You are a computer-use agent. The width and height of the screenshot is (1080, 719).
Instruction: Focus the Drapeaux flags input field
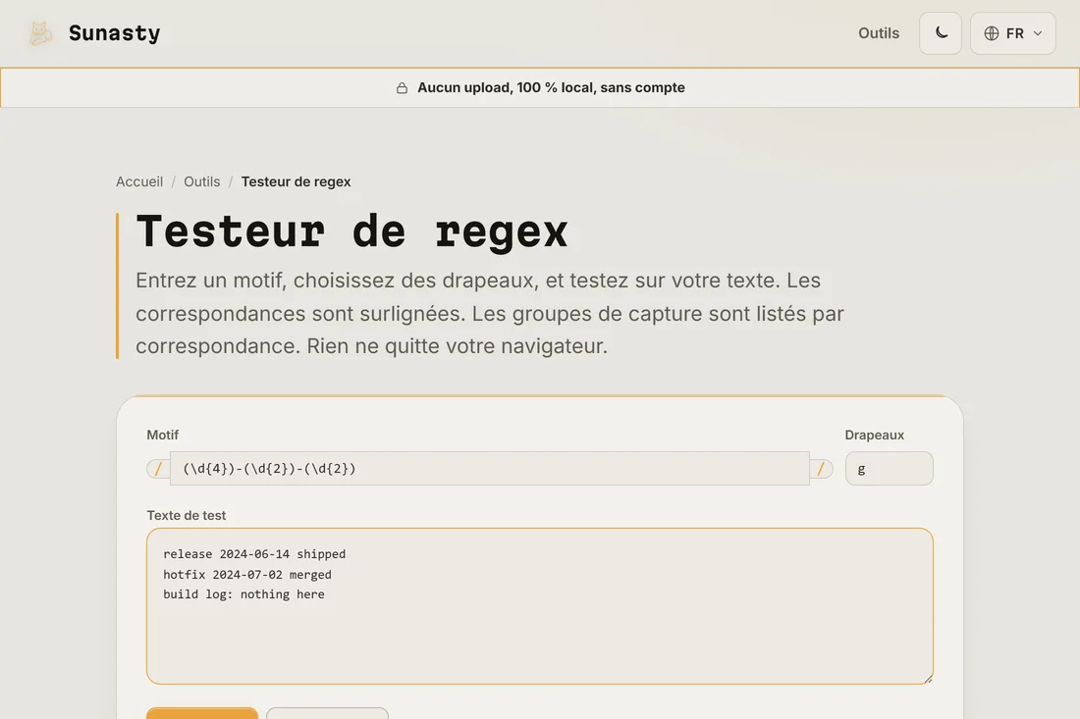[x=889, y=469]
